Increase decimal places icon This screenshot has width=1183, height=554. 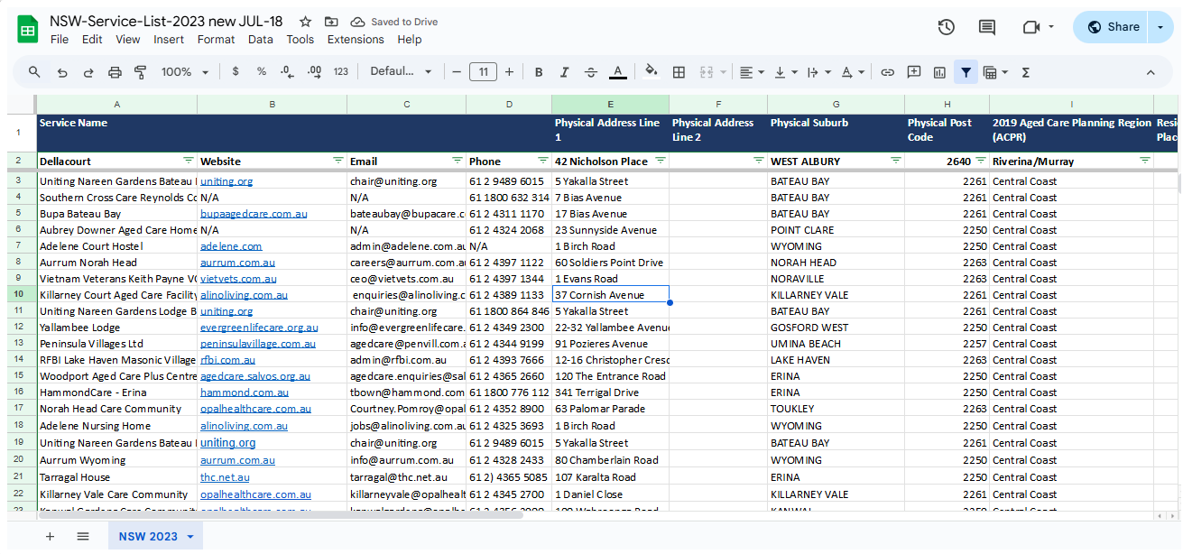pos(314,72)
